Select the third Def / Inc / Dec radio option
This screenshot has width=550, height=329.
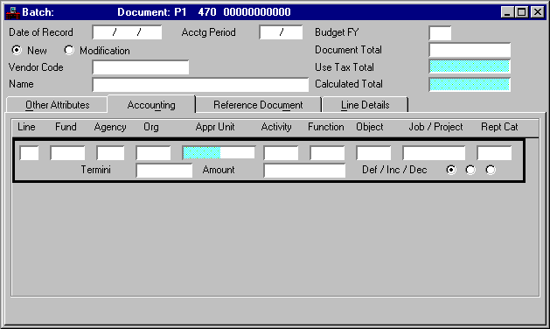(491, 170)
